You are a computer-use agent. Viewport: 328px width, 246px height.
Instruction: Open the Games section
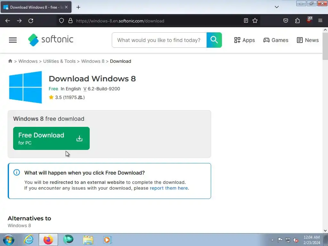pos(276,40)
